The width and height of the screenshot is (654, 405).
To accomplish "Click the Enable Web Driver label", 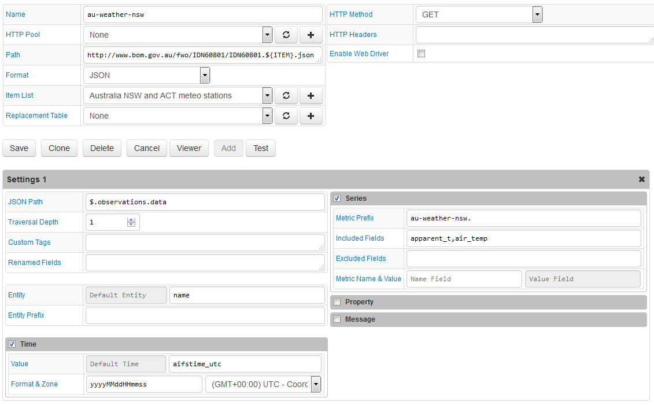I will tap(359, 53).
